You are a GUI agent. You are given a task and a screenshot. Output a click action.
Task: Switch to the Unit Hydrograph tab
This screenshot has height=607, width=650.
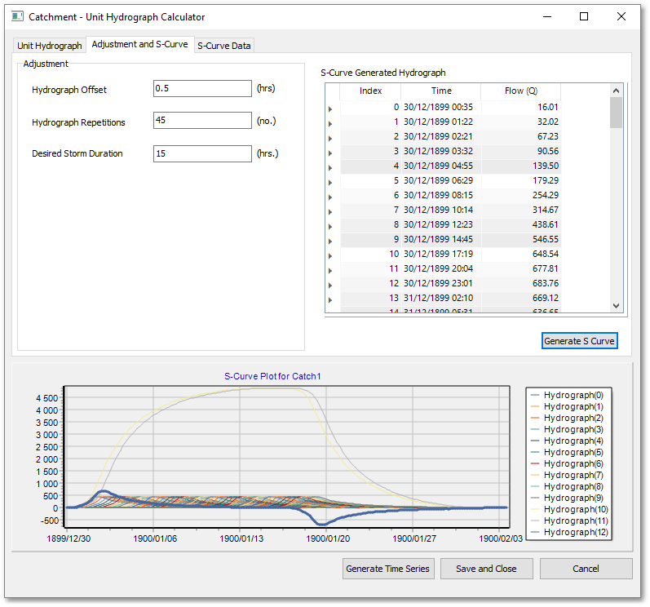(49, 46)
